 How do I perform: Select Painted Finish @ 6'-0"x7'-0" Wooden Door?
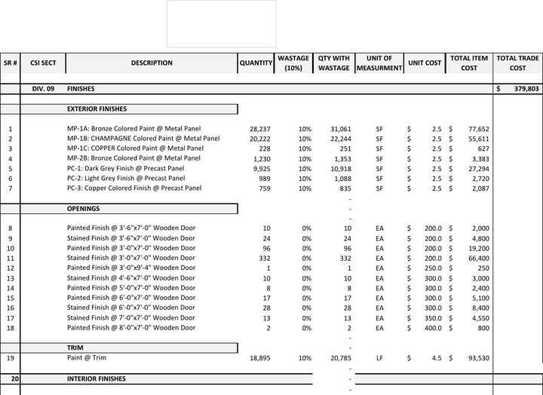tap(131, 297)
